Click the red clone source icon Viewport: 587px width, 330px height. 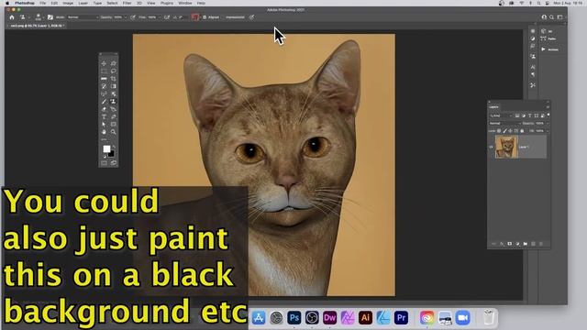194,17
